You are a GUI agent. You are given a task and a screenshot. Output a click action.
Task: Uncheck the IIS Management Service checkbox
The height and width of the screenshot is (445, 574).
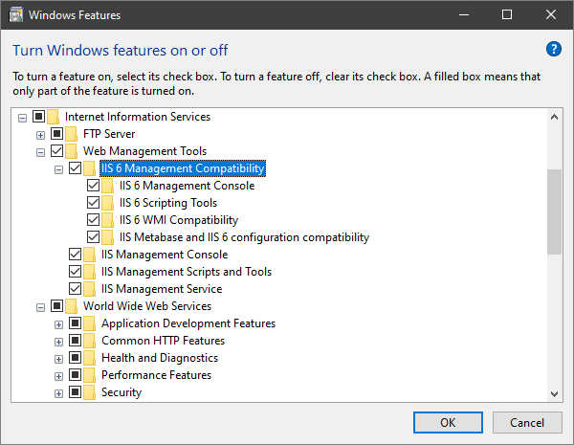point(75,289)
